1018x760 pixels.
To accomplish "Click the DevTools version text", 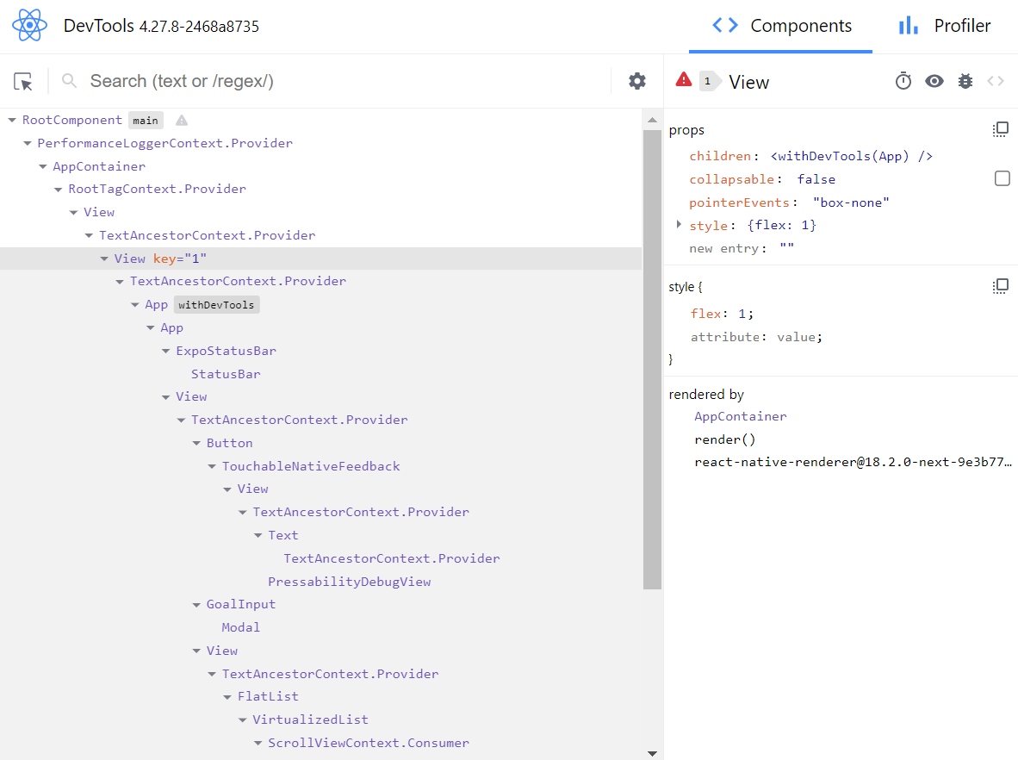I will 199,27.
